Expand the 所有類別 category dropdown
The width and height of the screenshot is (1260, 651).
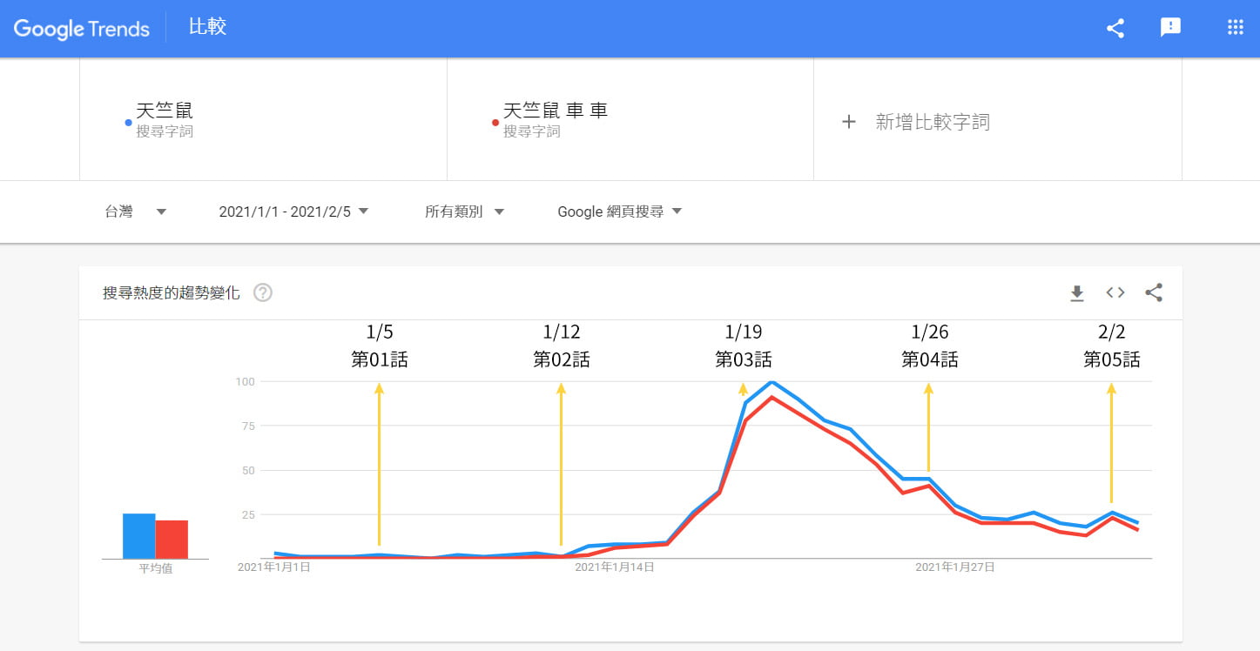click(x=464, y=211)
